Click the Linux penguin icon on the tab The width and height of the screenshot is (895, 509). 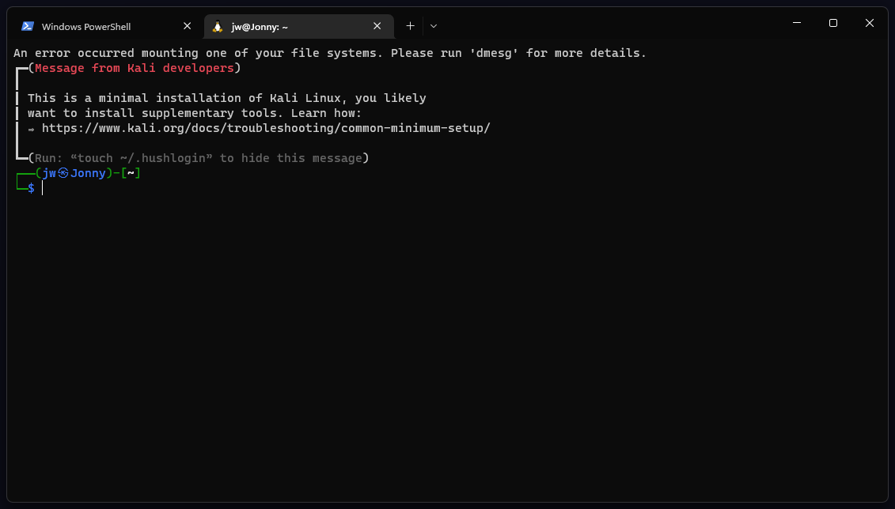pyautogui.click(x=218, y=26)
